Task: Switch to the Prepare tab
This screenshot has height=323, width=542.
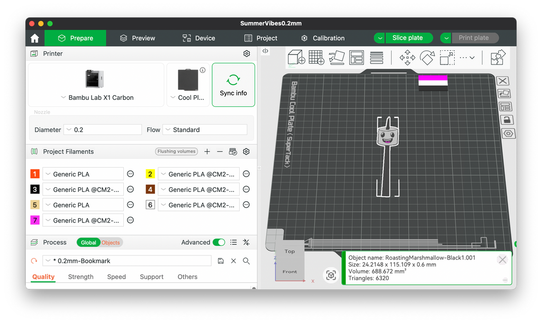Action: point(75,38)
